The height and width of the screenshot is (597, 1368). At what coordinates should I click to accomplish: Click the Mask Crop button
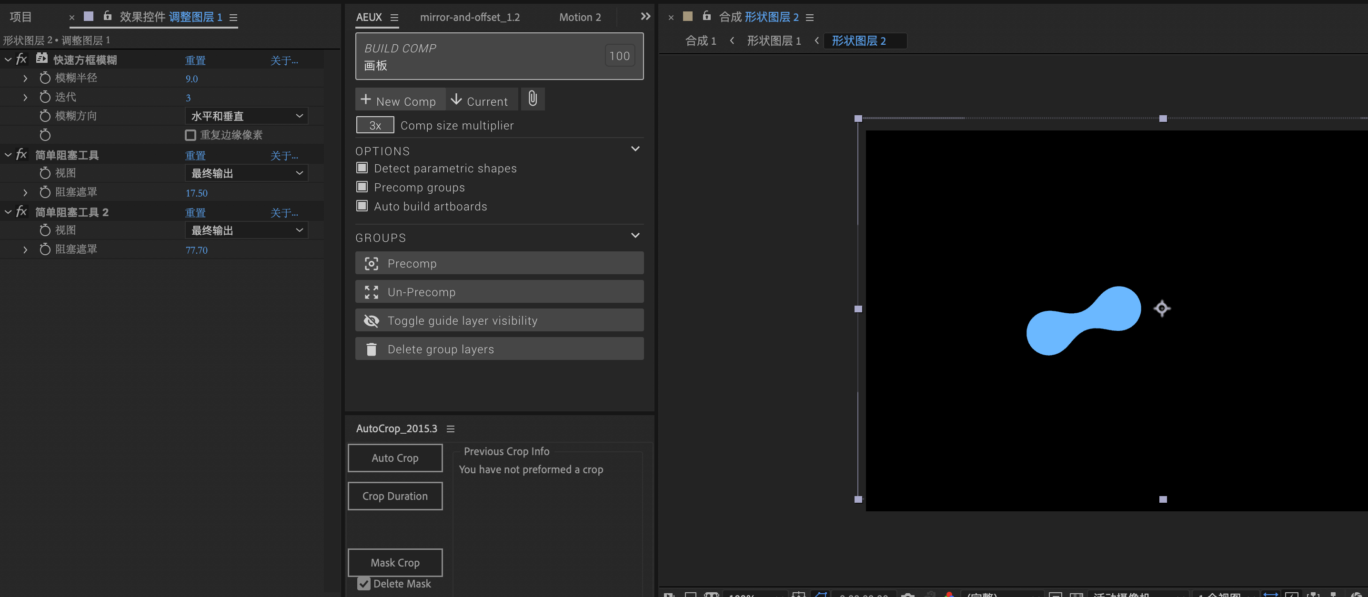pyautogui.click(x=395, y=563)
